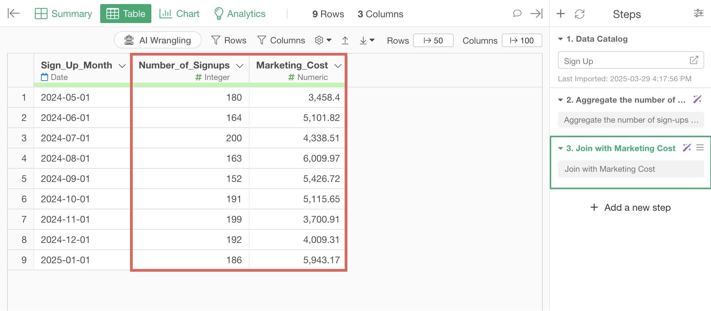711x311 pixels.
Task: Click the marketing cost 6,009.97
Action: 321,159
